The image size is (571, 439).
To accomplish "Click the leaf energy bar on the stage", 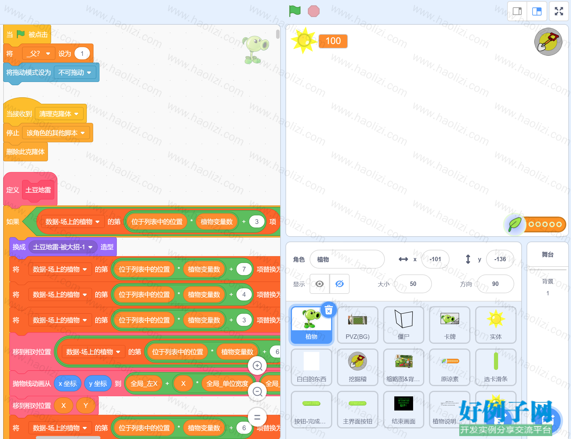I will [535, 224].
